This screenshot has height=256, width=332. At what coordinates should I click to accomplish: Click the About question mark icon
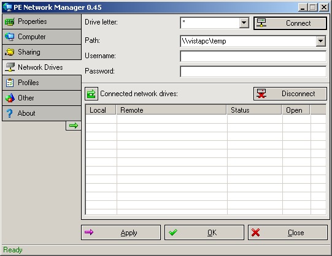[10, 113]
